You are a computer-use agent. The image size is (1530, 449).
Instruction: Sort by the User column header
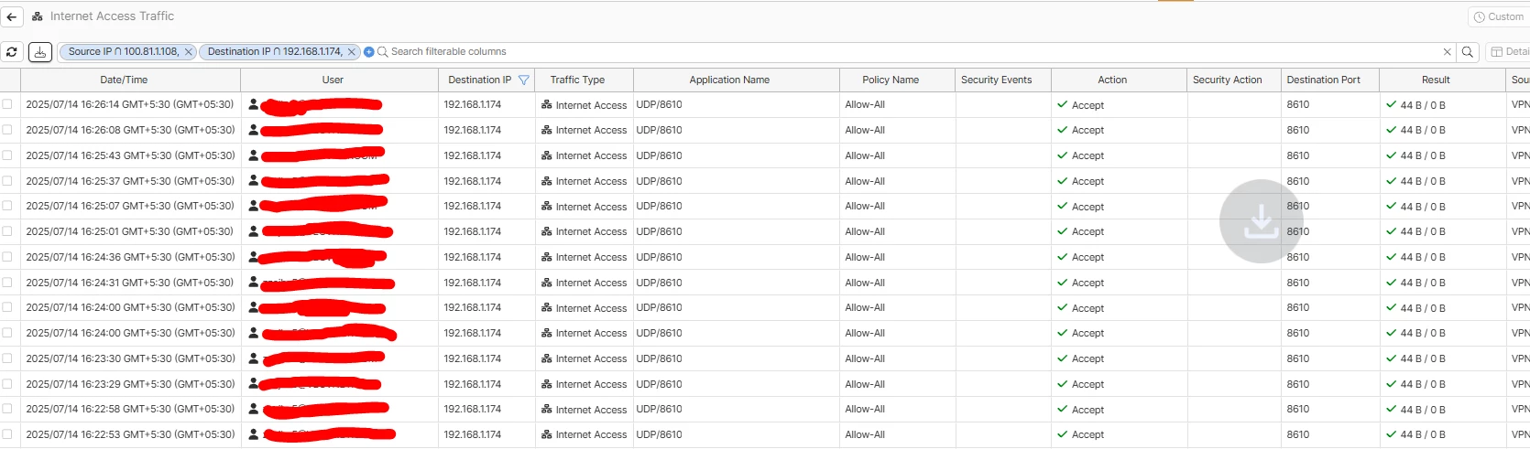(333, 80)
